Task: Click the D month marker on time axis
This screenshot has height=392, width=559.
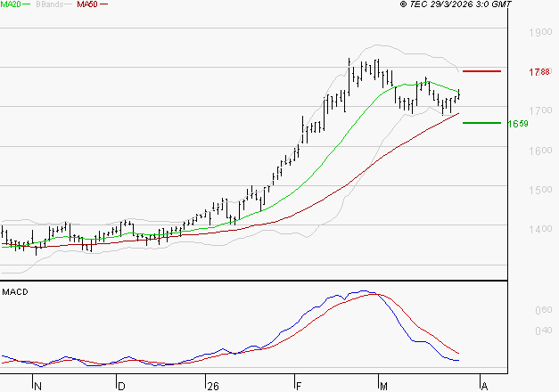Action: tap(121, 387)
